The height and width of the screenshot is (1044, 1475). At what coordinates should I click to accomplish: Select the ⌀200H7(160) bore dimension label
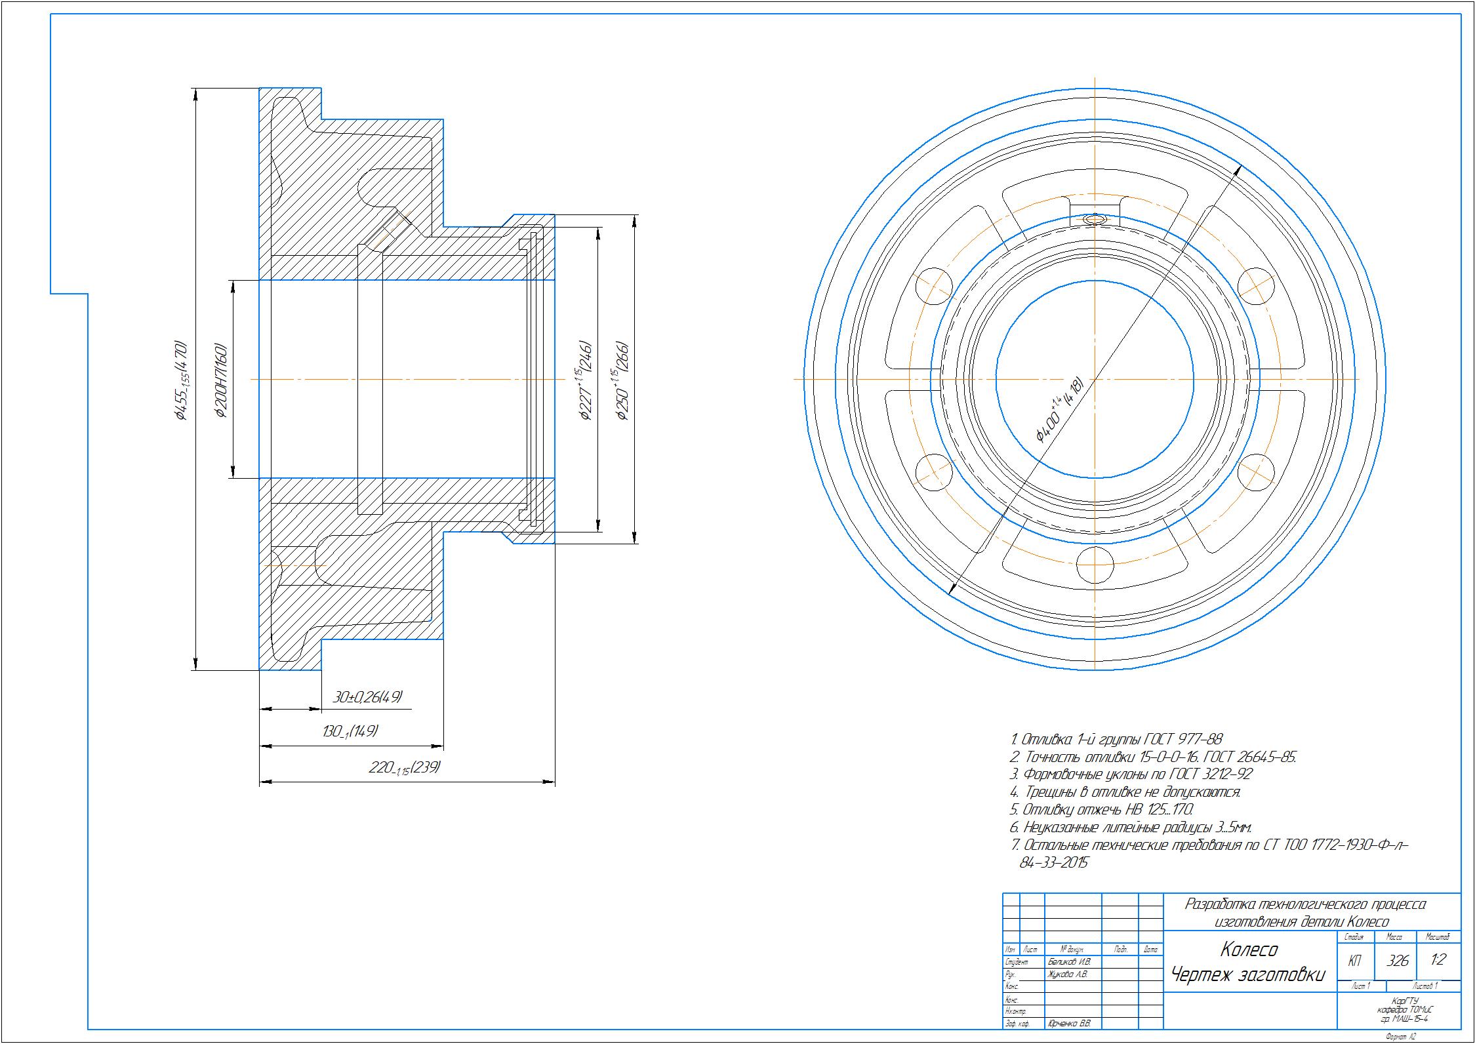point(221,379)
